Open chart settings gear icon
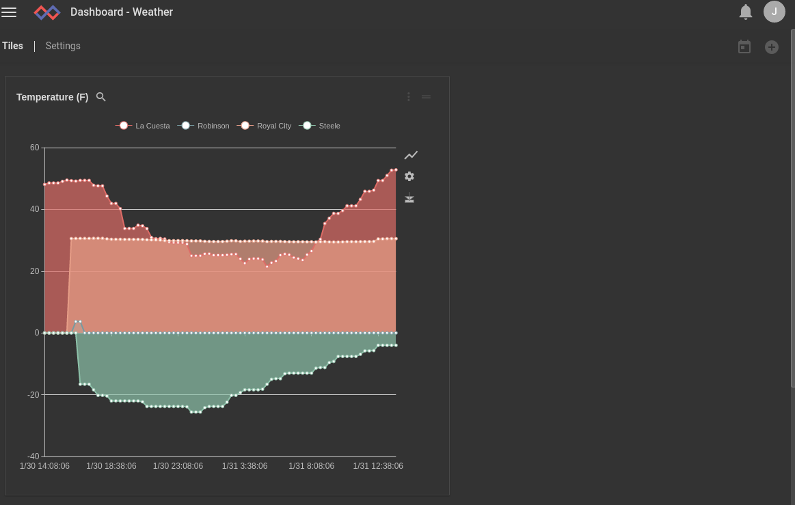The width and height of the screenshot is (795, 505). (409, 176)
